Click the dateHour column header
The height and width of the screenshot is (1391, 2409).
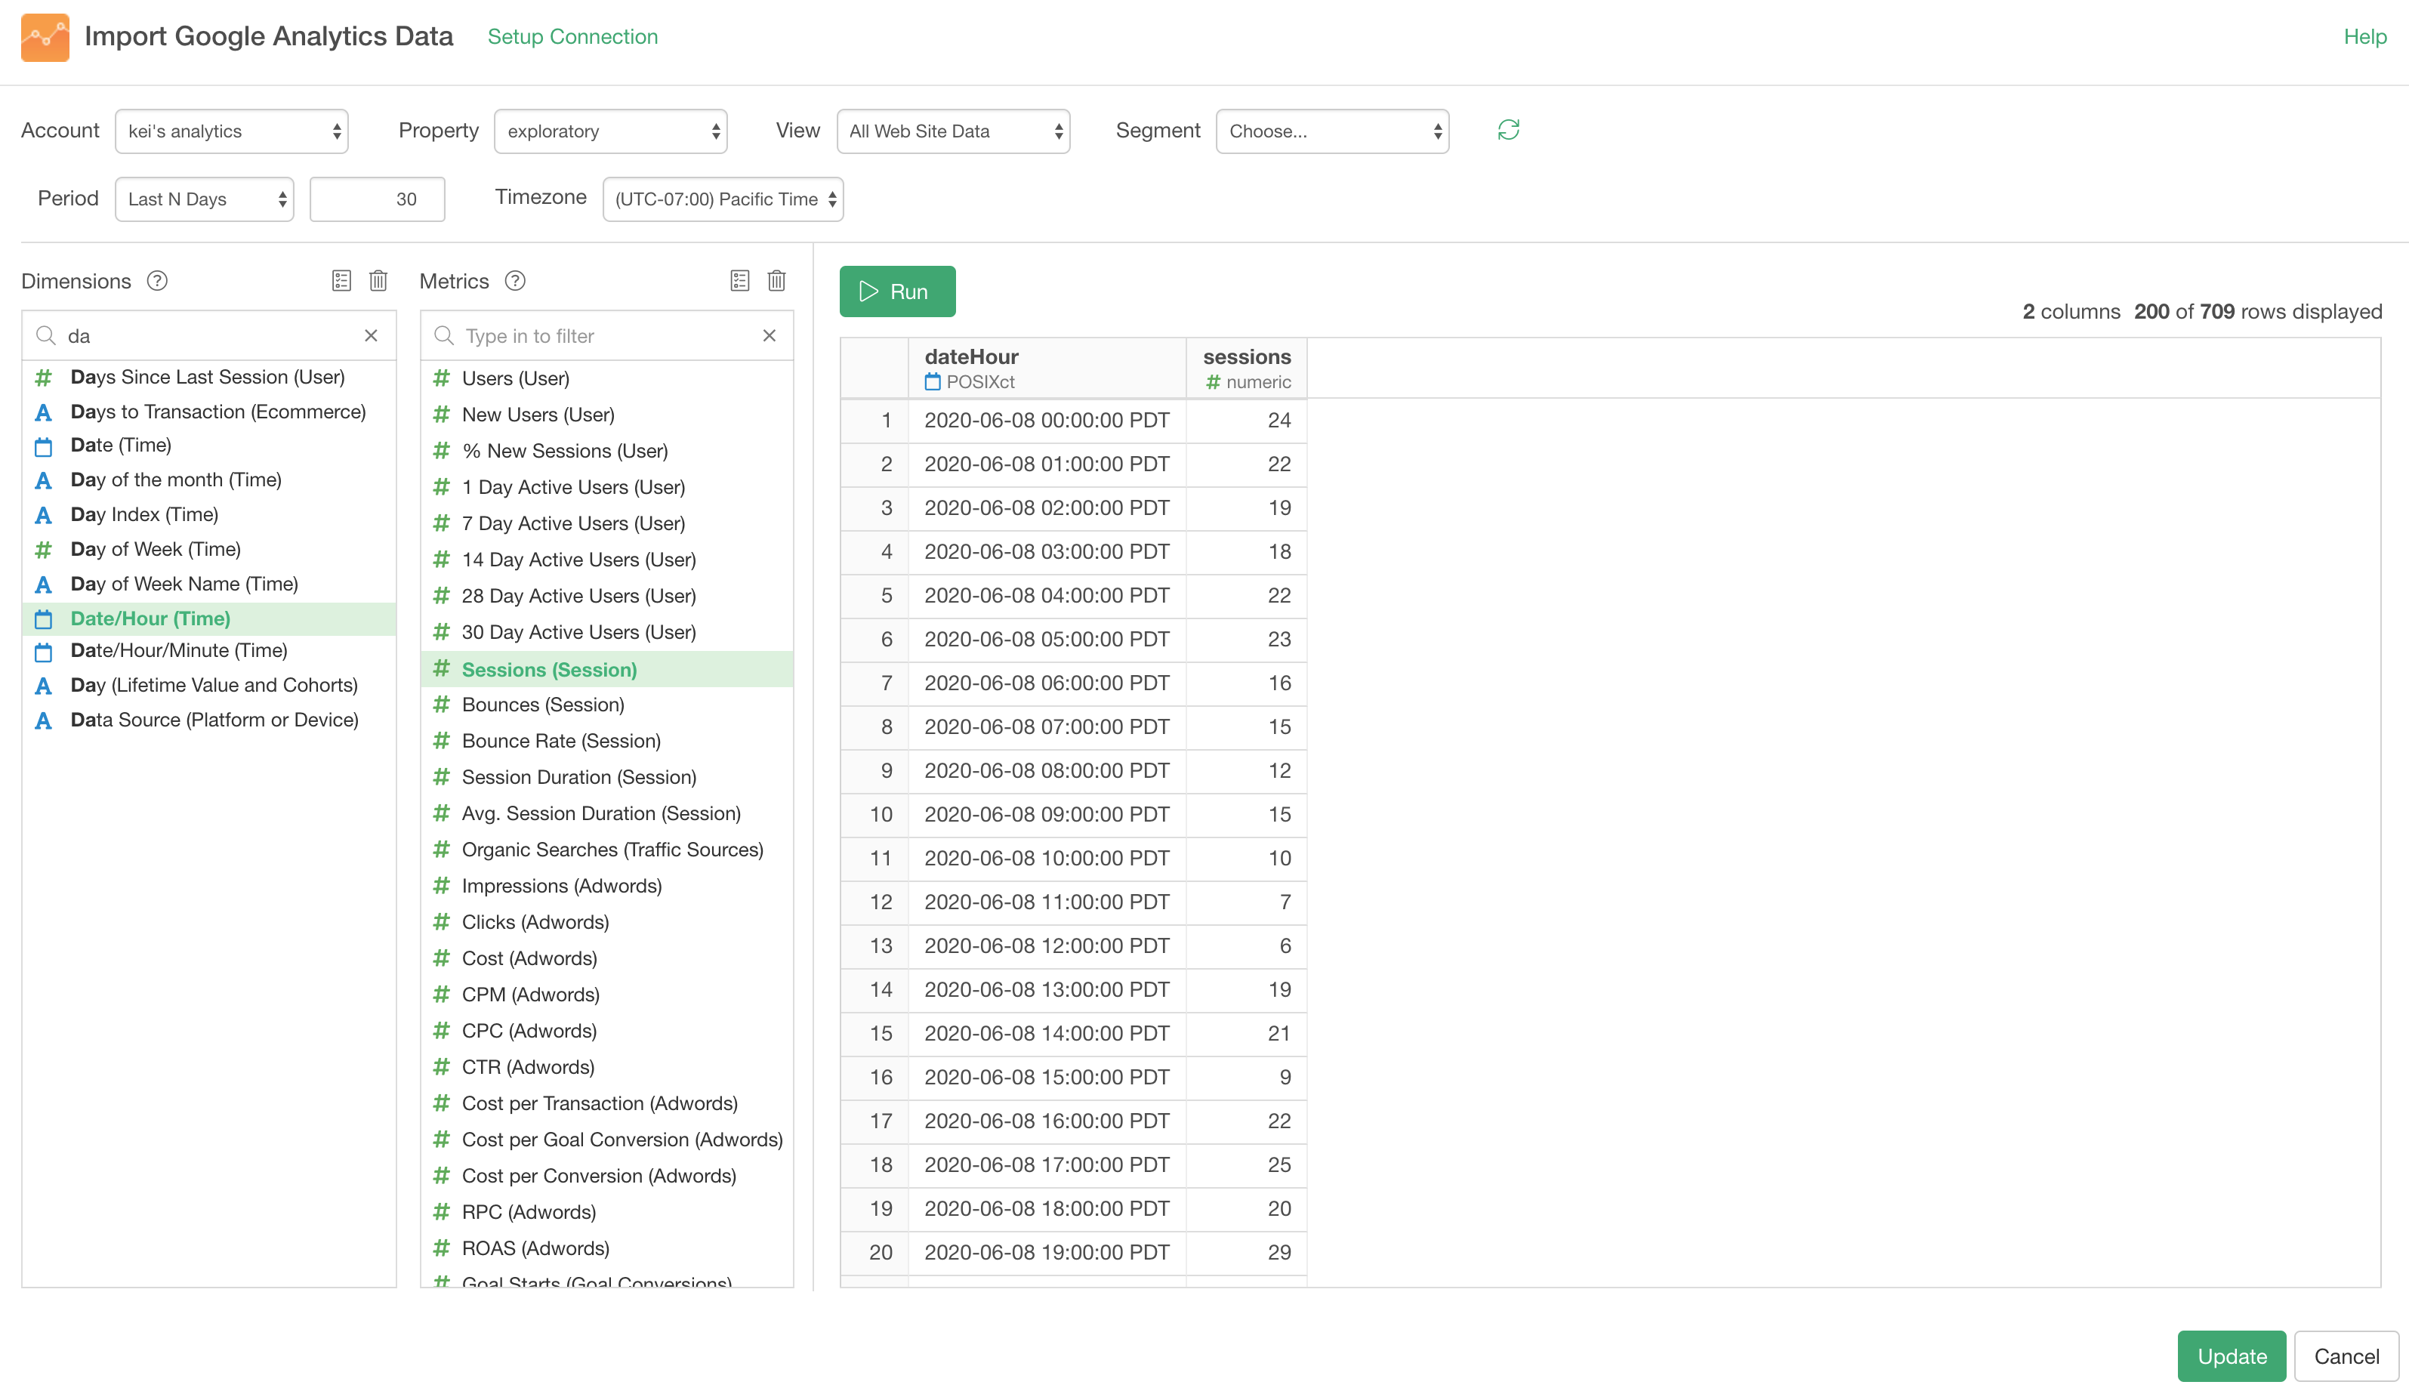pyautogui.click(x=1047, y=368)
